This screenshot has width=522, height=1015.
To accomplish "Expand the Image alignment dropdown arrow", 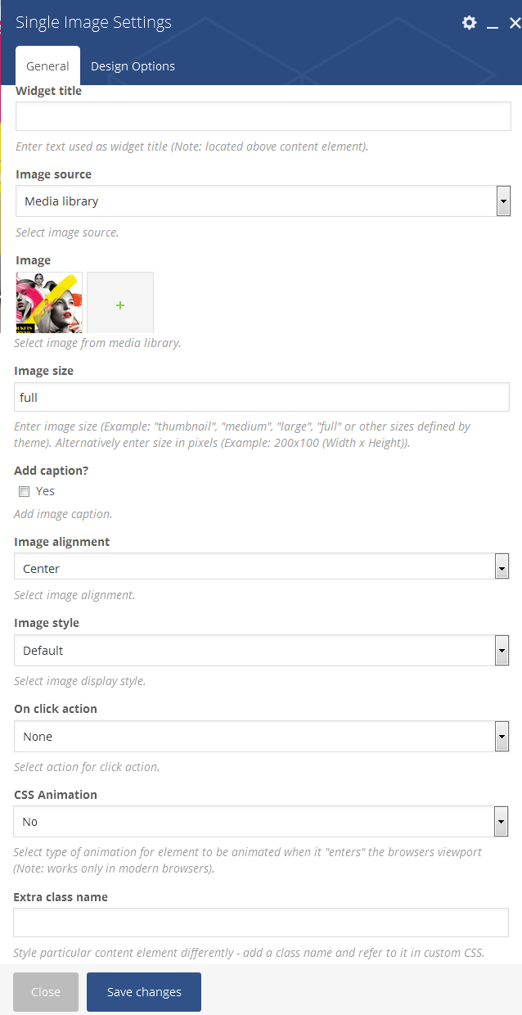I will (502, 567).
